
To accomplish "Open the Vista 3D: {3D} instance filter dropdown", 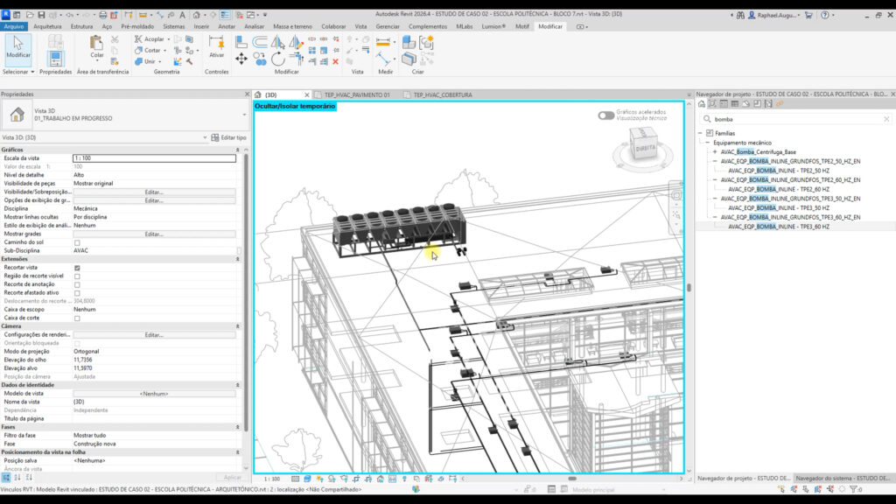I will [205, 137].
